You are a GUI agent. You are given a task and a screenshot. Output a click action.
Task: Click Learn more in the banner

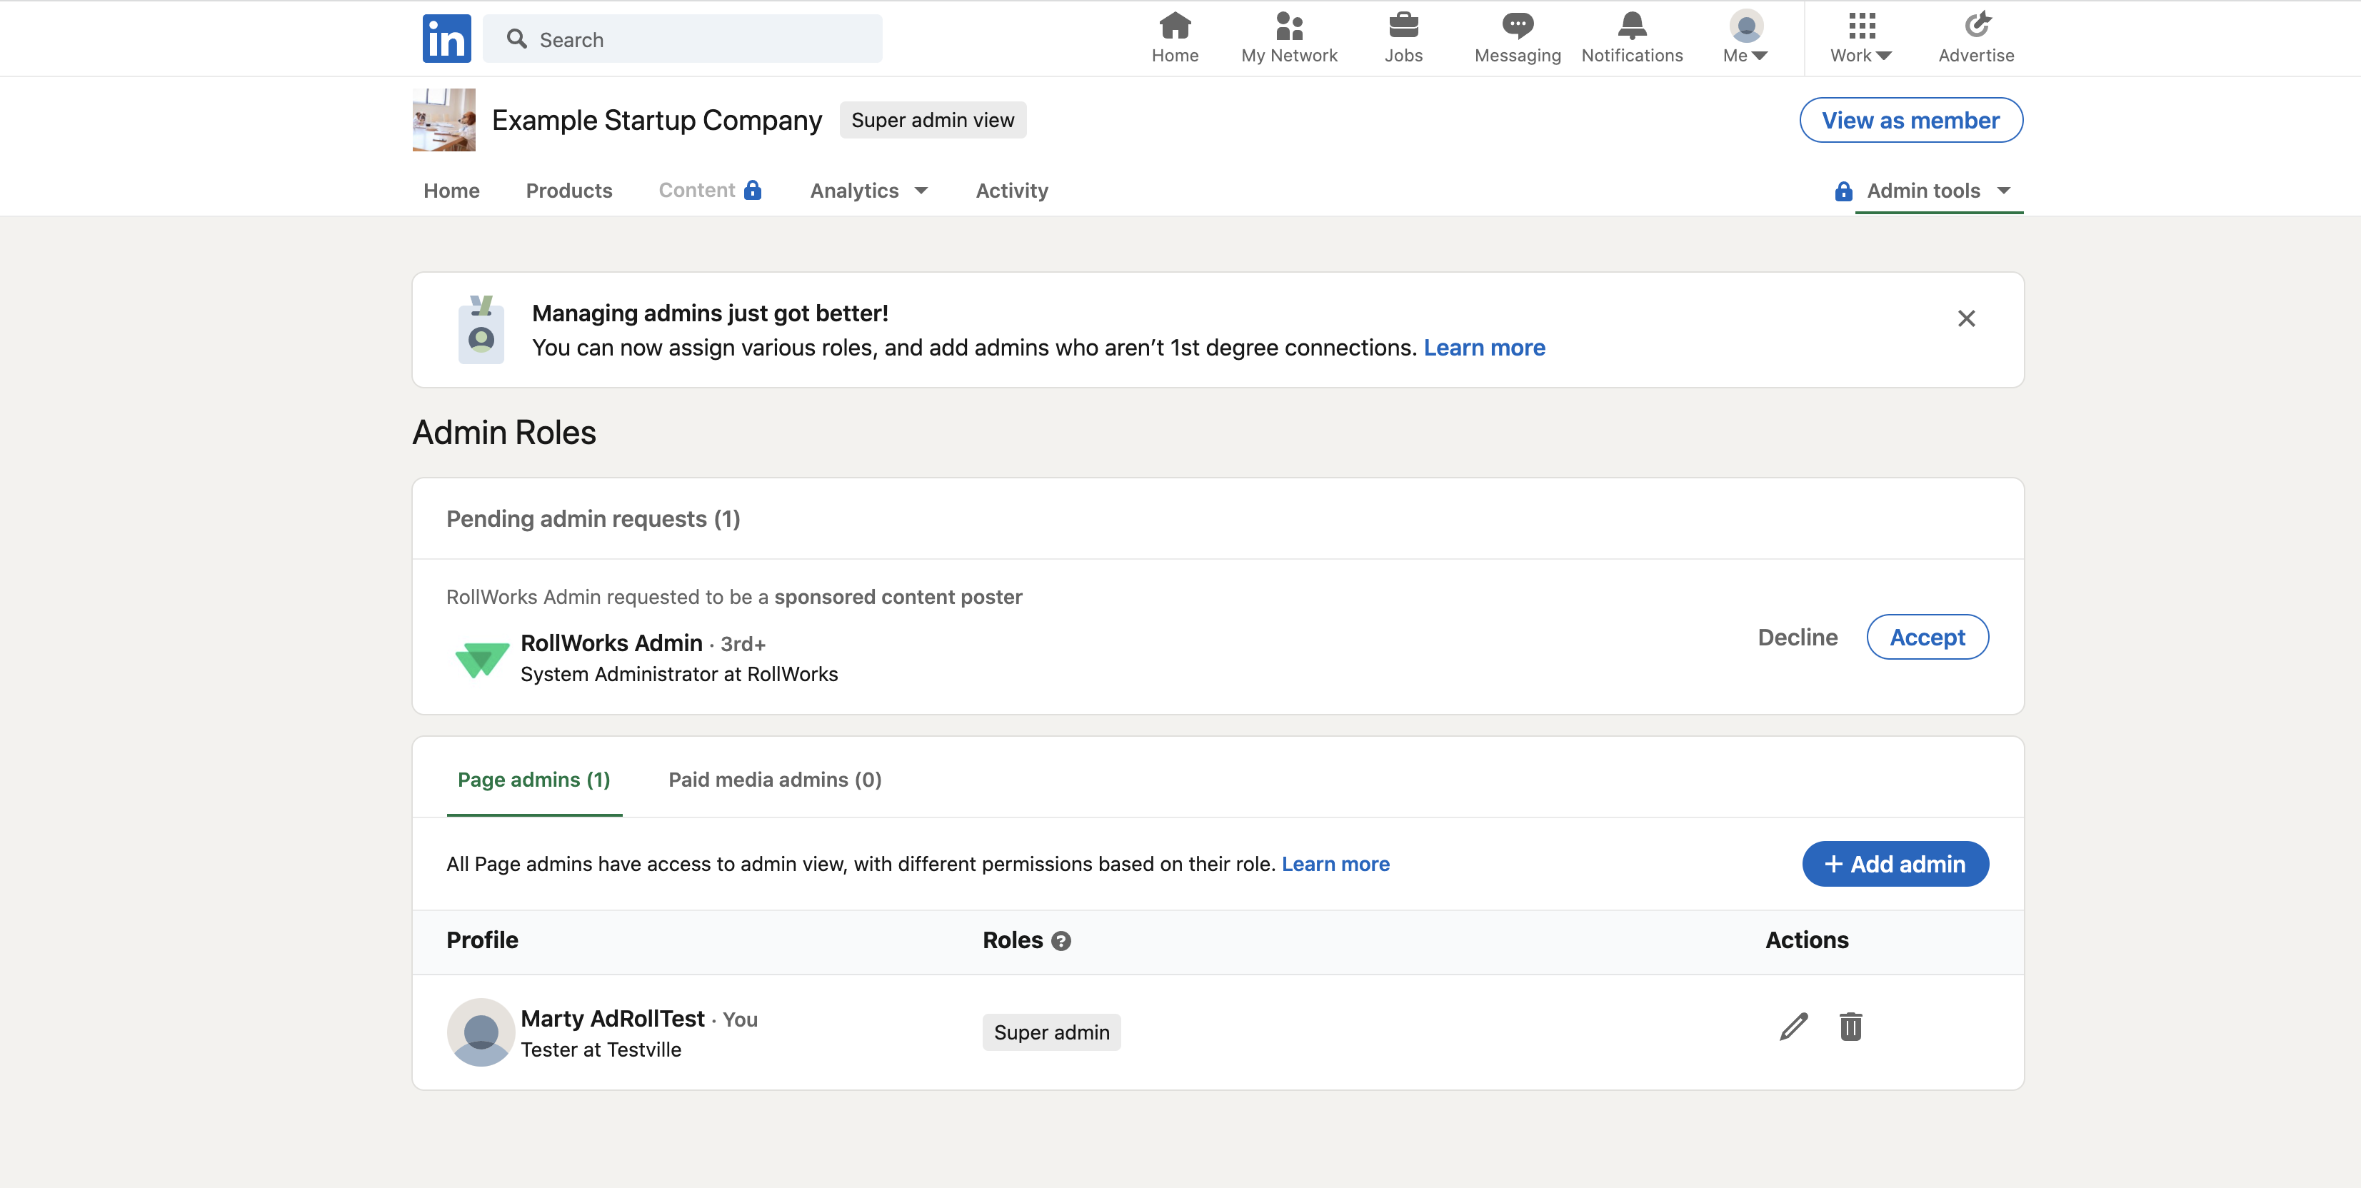(1484, 348)
